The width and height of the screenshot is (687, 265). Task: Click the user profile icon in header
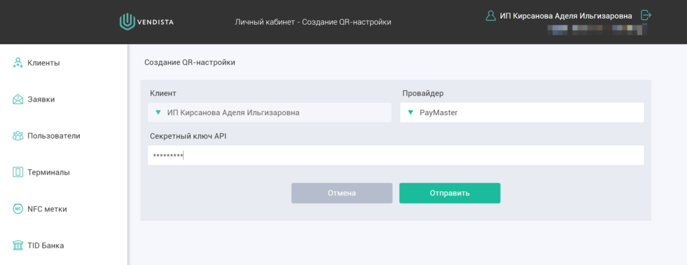coord(490,16)
